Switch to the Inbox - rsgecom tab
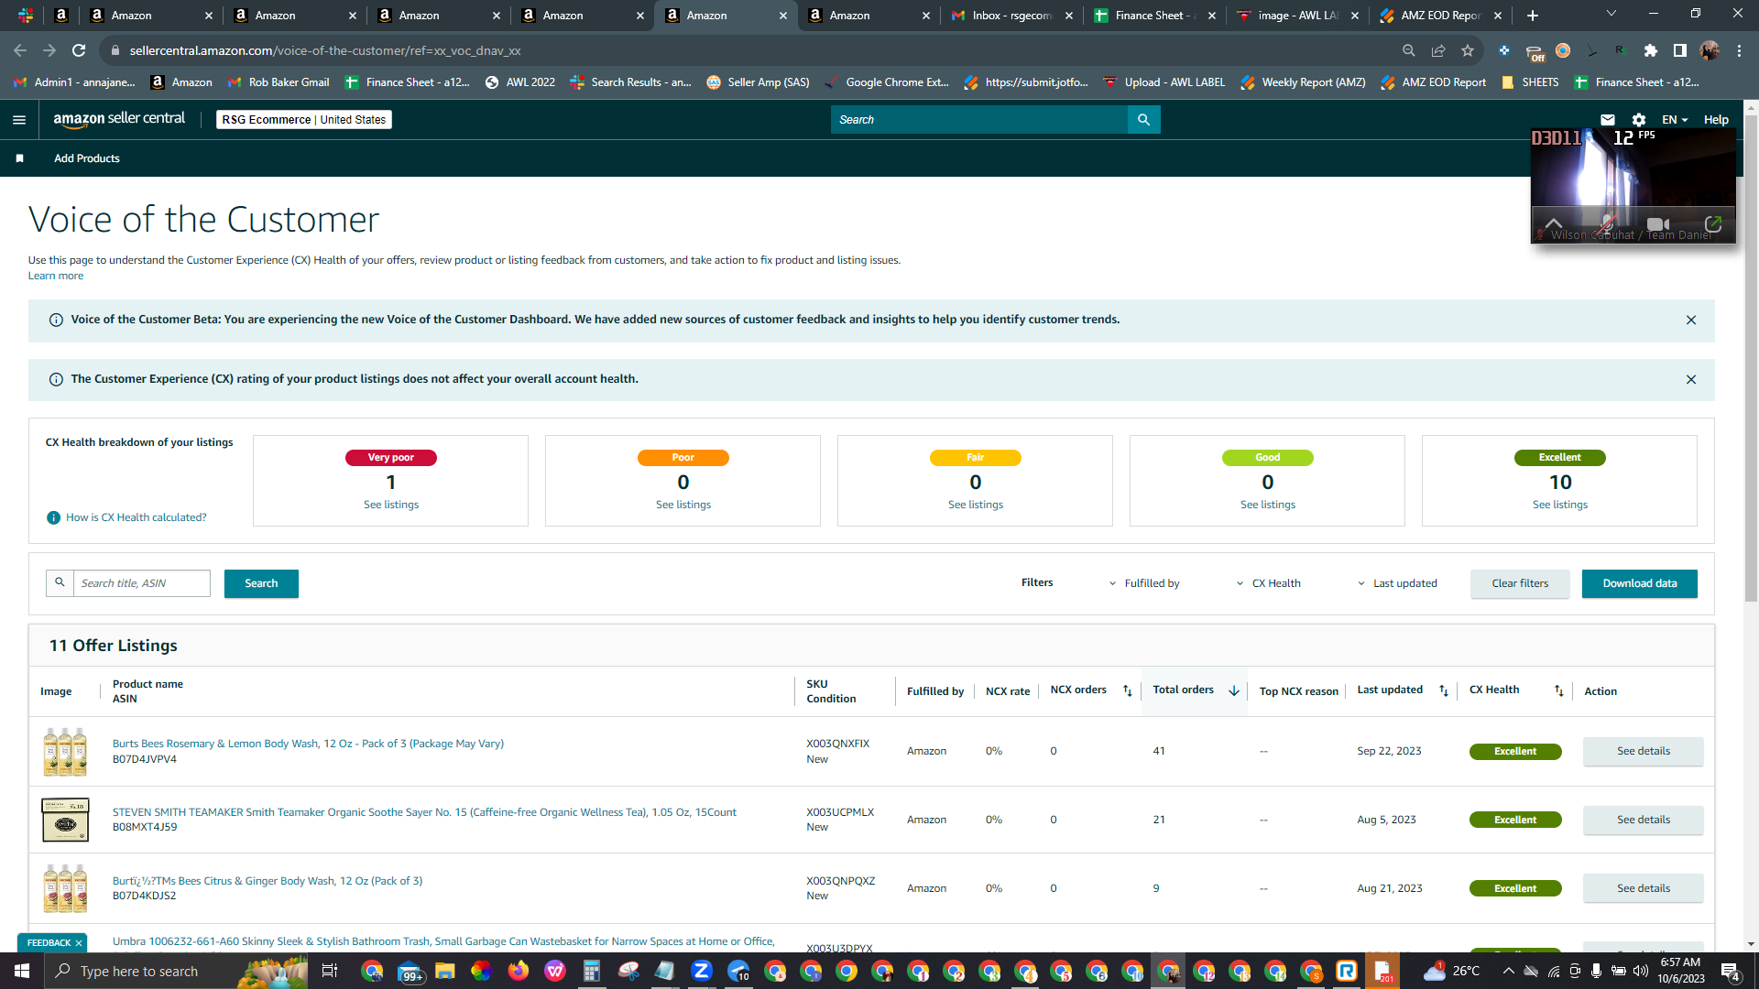The width and height of the screenshot is (1759, 989). [1011, 16]
